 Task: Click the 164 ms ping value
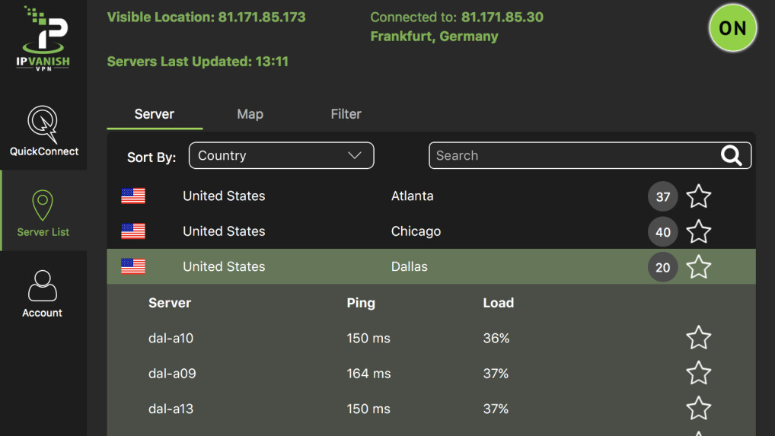point(368,374)
